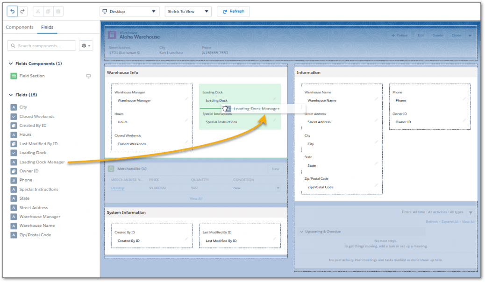The height and width of the screenshot is (282, 485).
Task: Collapse the Upcoming & Overdue section
Action: point(301,232)
